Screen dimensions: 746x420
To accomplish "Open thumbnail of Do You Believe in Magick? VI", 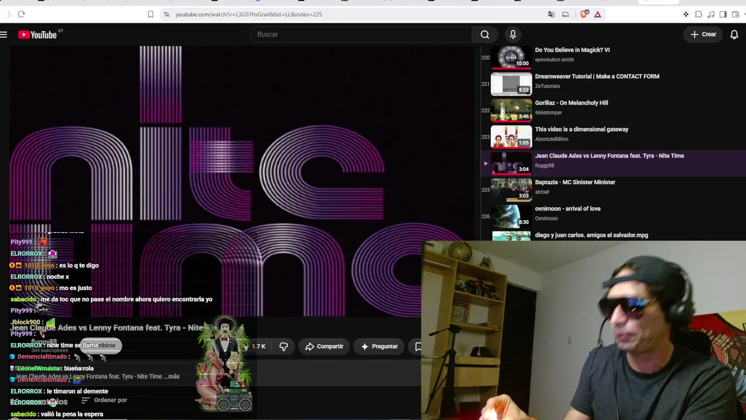I will [x=511, y=57].
